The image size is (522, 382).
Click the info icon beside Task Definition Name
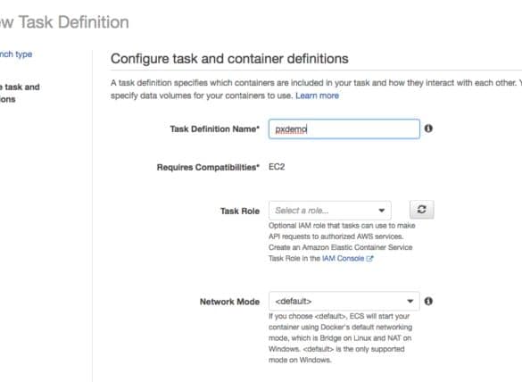428,129
